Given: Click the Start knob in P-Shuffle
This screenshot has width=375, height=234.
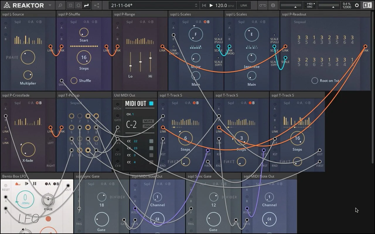Looking at the screenshot, I should tap(84, 32).
